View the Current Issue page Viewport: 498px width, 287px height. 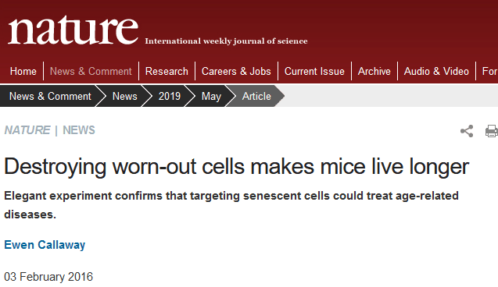pos(314,71)
